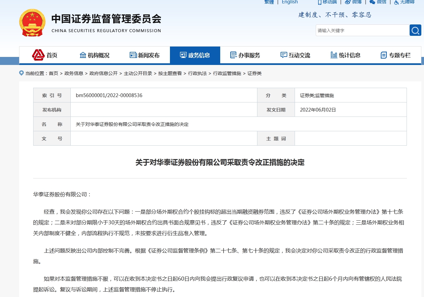Viewport: 424px width, 297px height.
Task: Click the 发布机构 table label
Action: pyautogui.click(x=52, y=110)
